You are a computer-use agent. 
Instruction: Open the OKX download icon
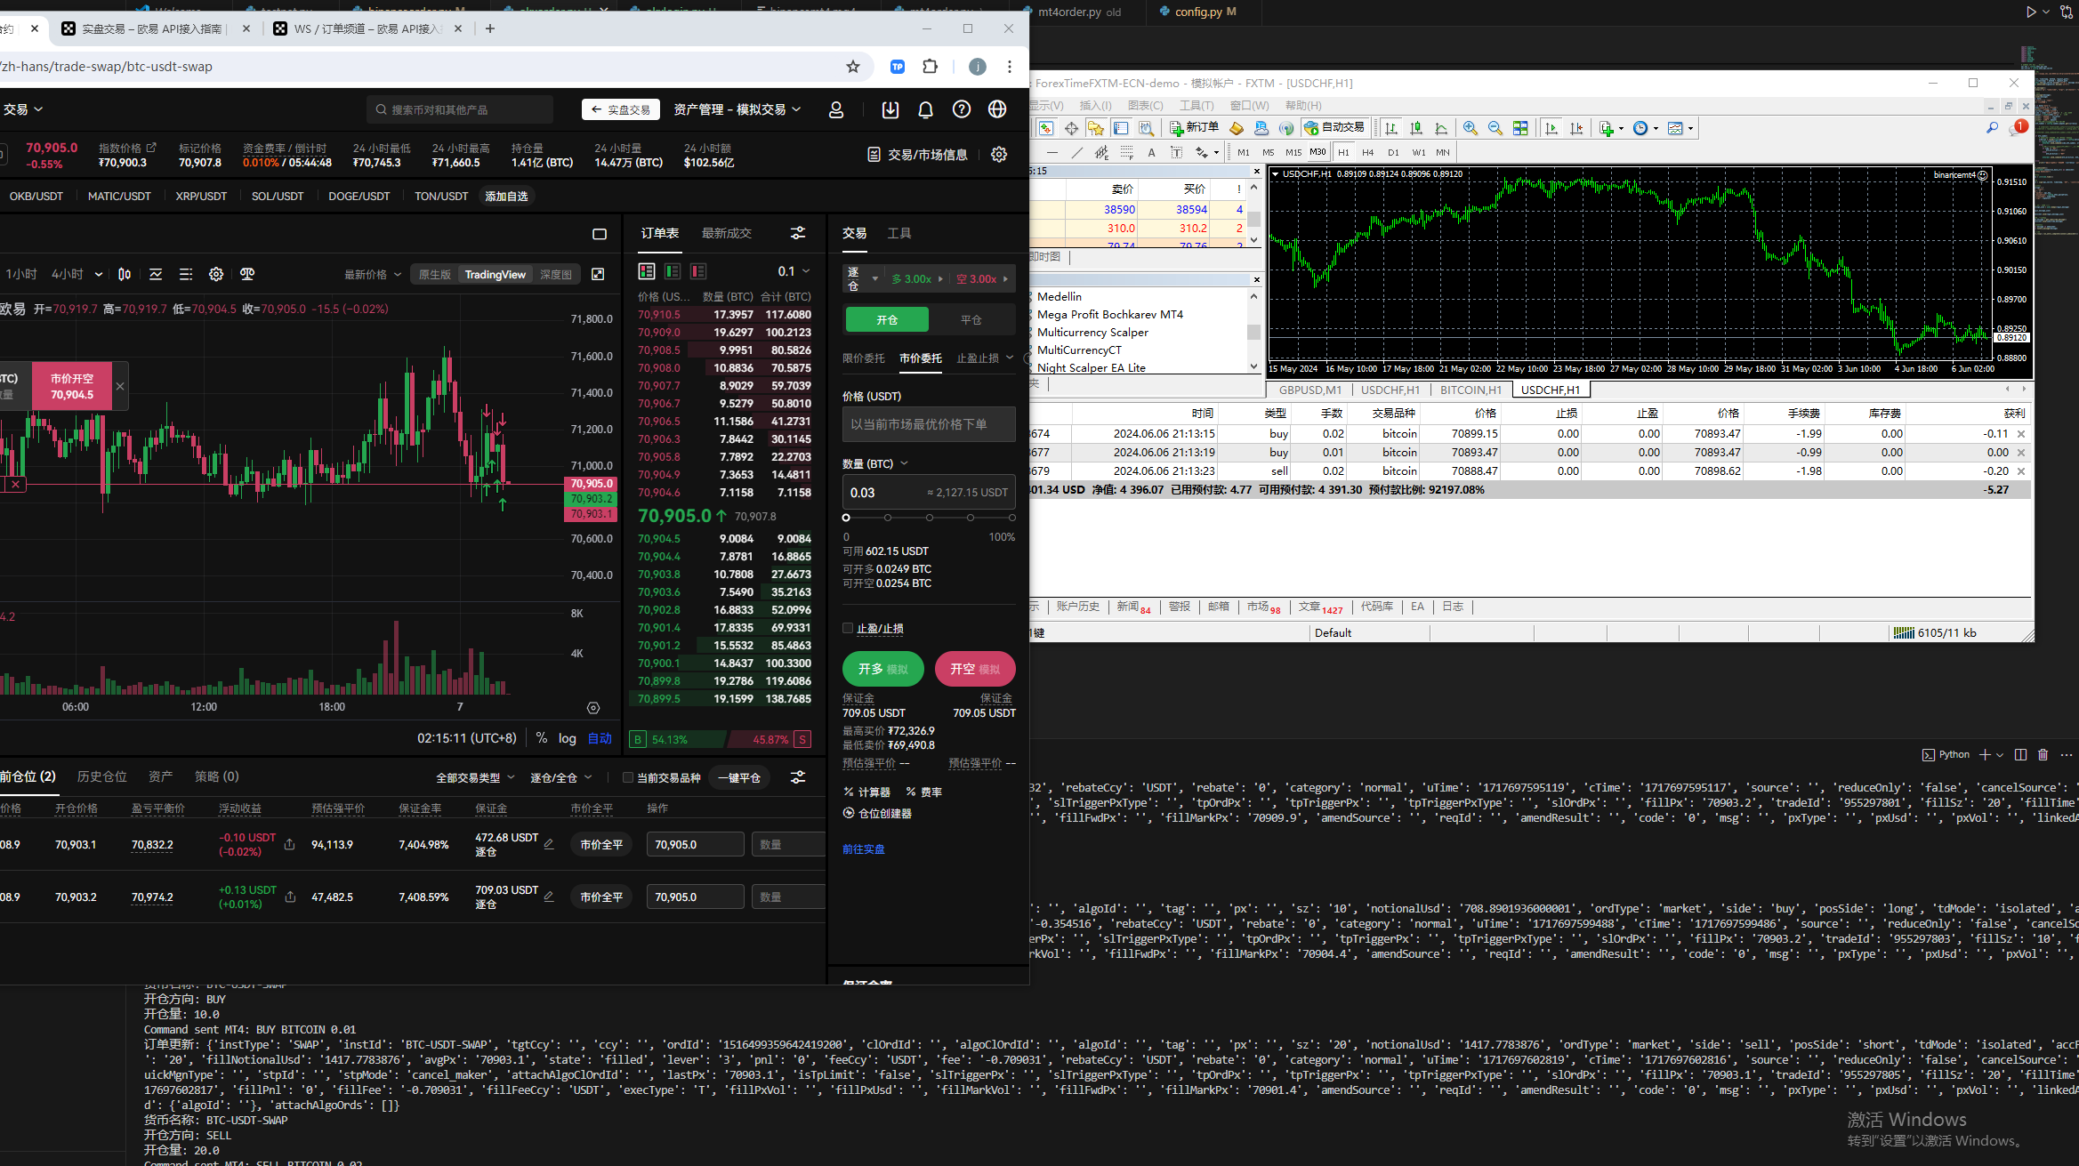tap(890, 109)
